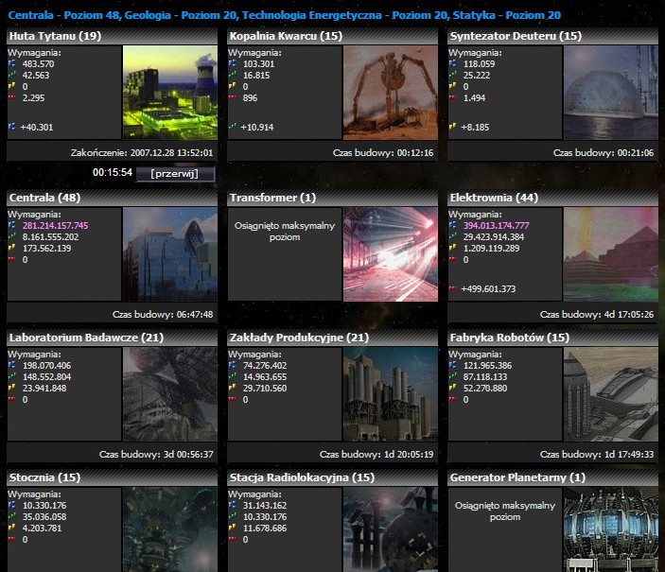This screenshot has width=665, height=572.
Task: Open the Huta Tytanu building title
Action: (54, 36)
